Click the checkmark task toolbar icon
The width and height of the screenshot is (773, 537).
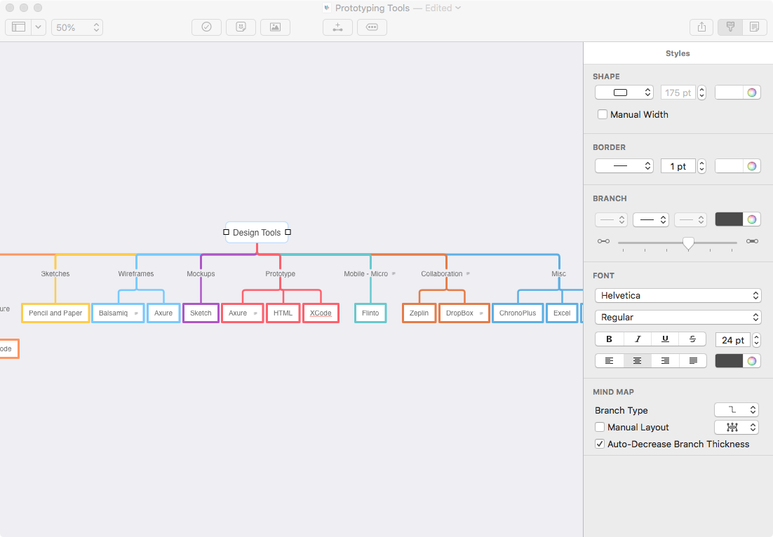tap(206, 27)
